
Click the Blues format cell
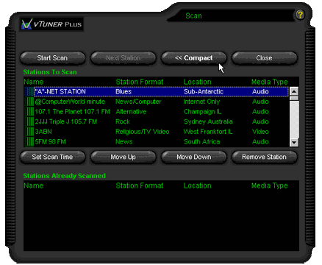click(124, 91)
